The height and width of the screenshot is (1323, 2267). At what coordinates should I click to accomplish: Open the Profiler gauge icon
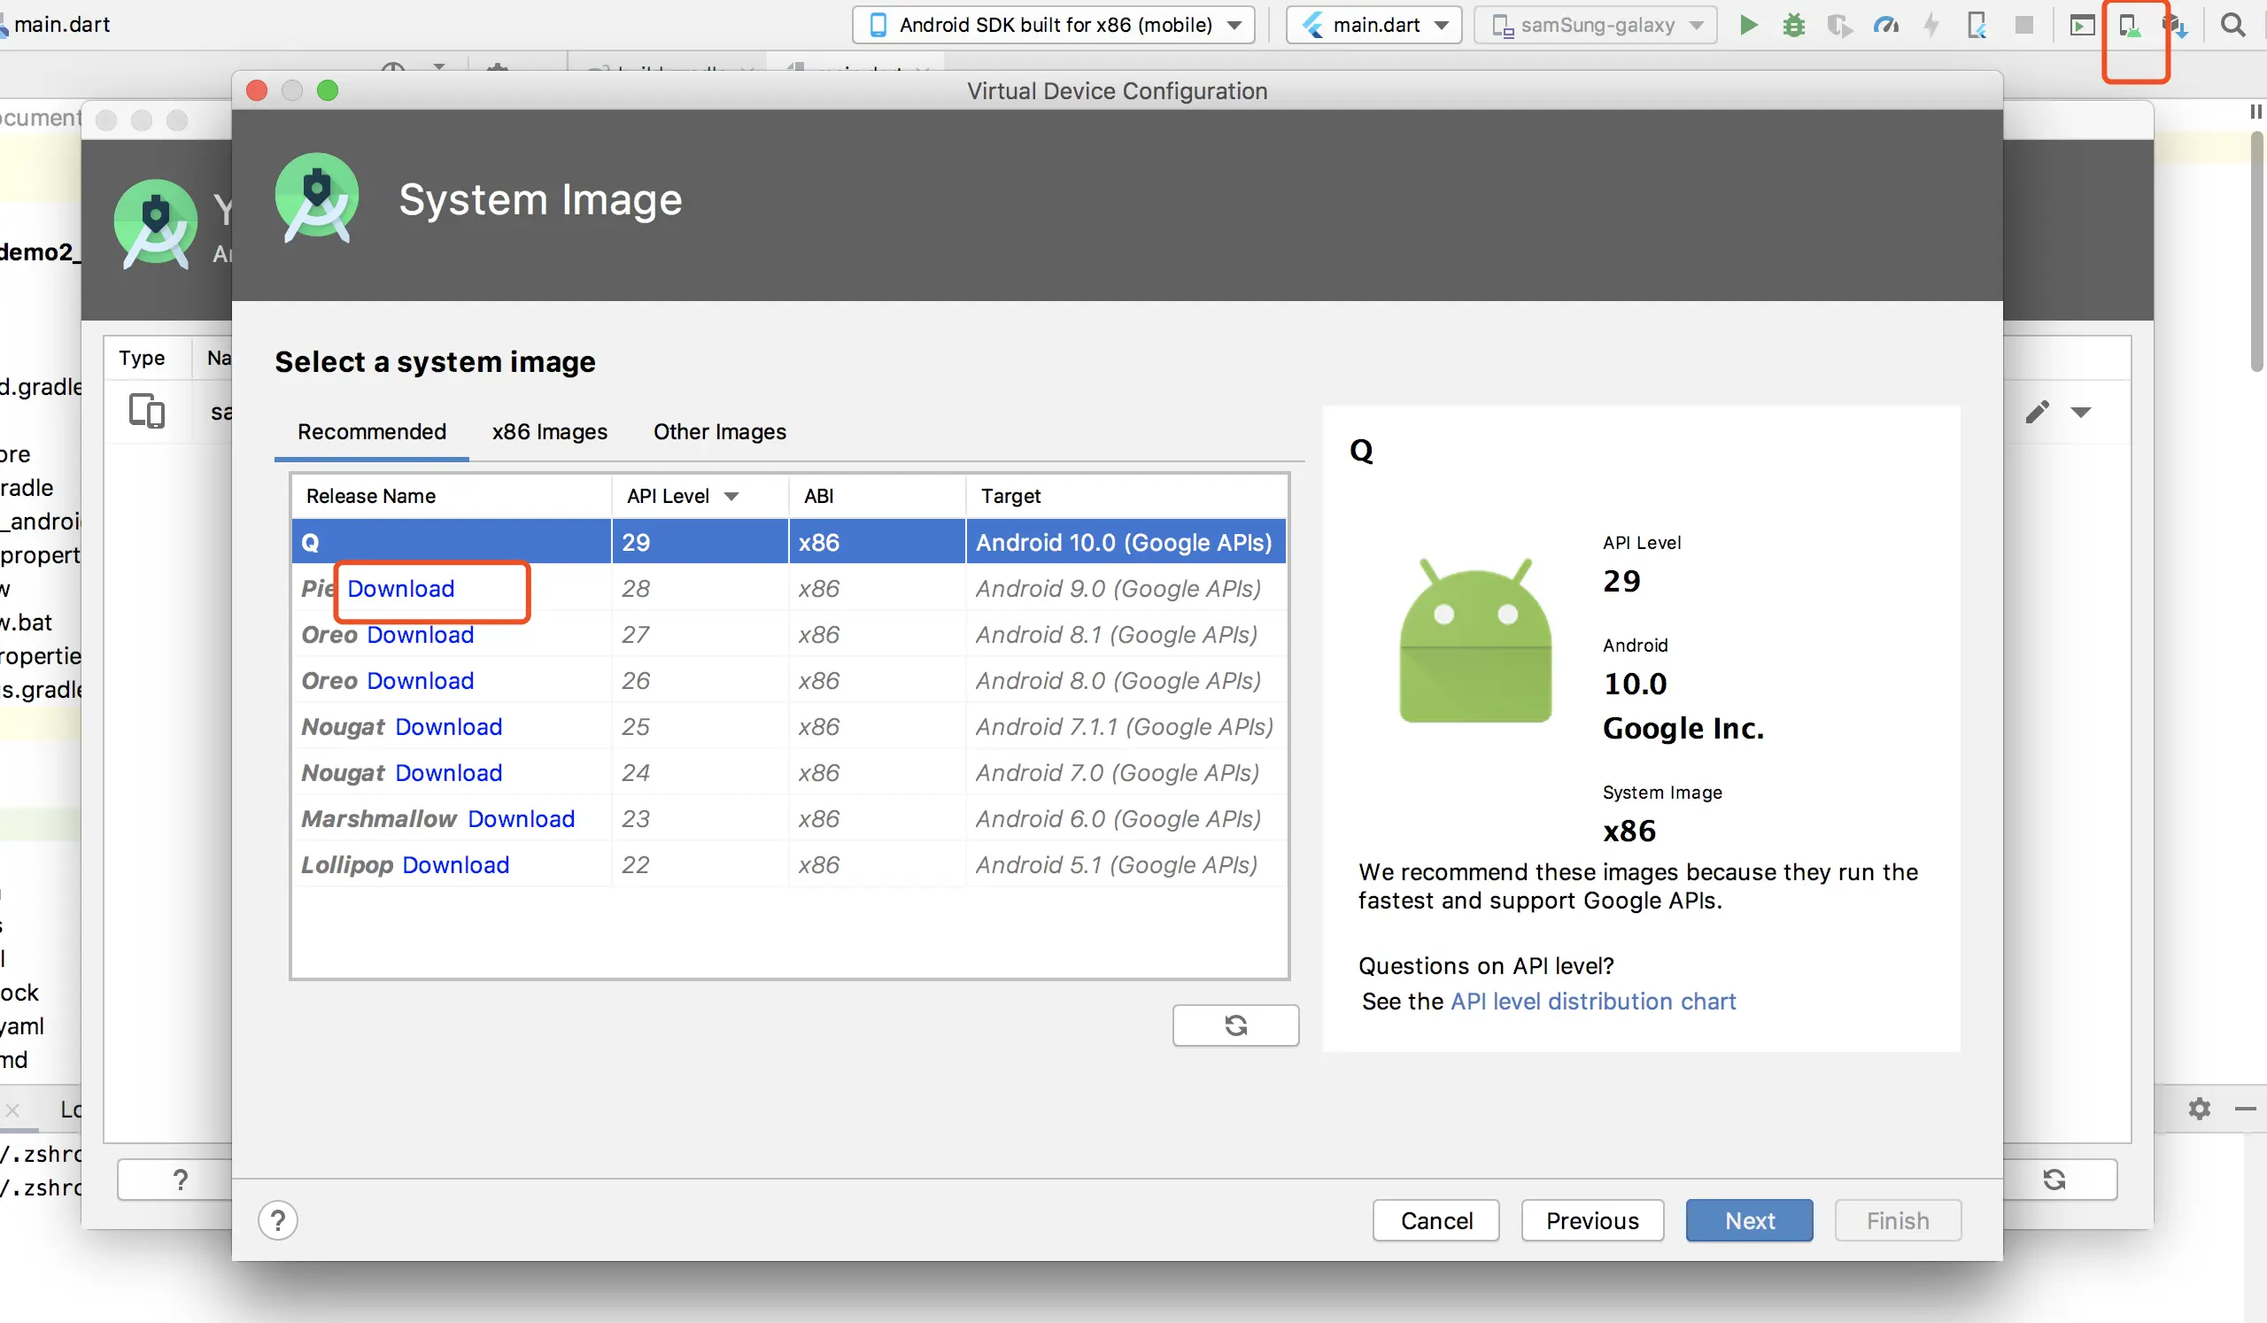pos(1884,25)
